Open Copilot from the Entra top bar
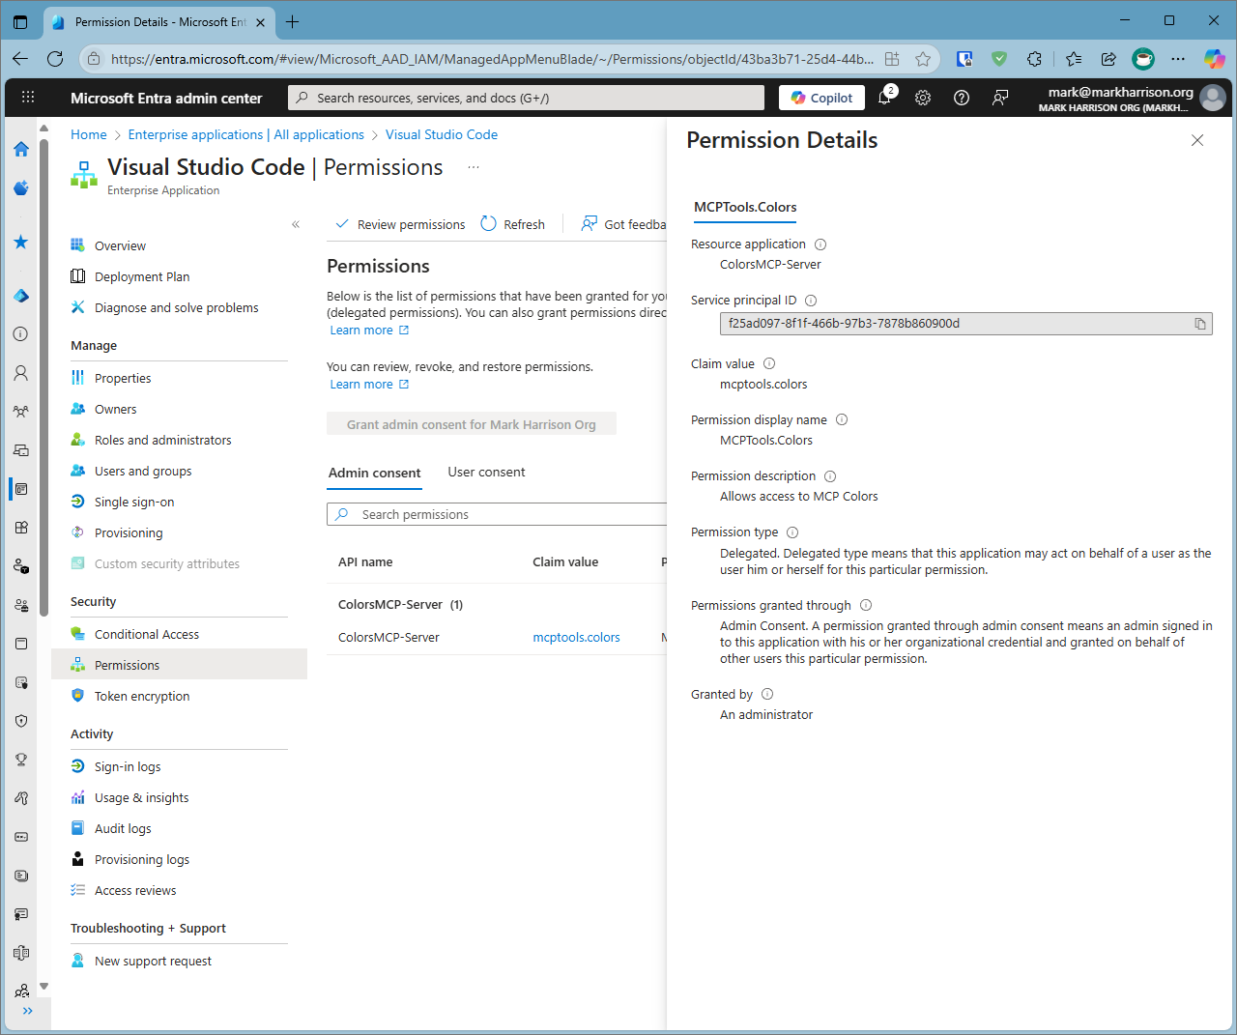Viewport: 1237px width, 1035px height. pyautogui.click(x=821, y=98)
